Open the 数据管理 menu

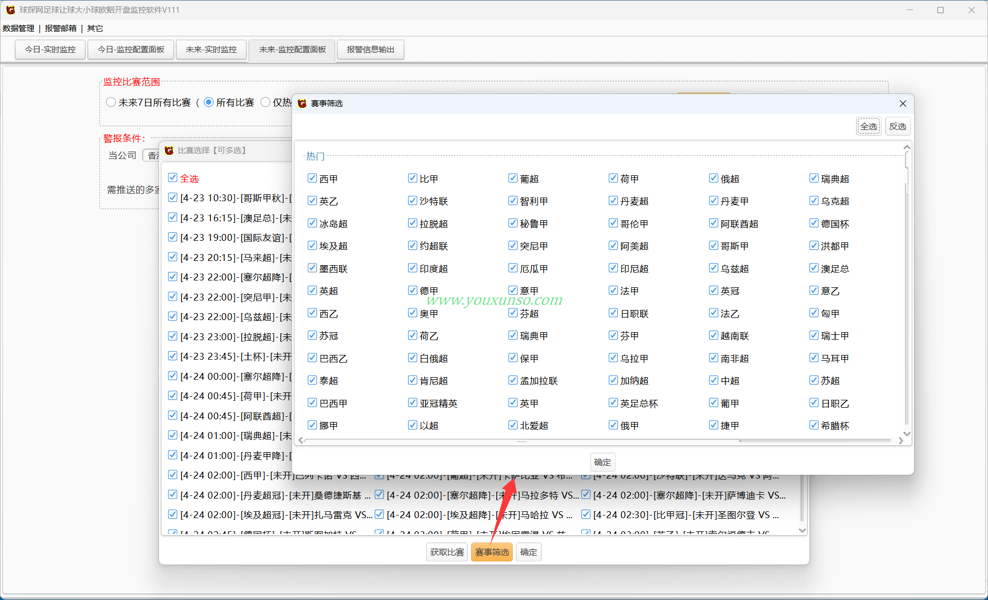[18, 29]
